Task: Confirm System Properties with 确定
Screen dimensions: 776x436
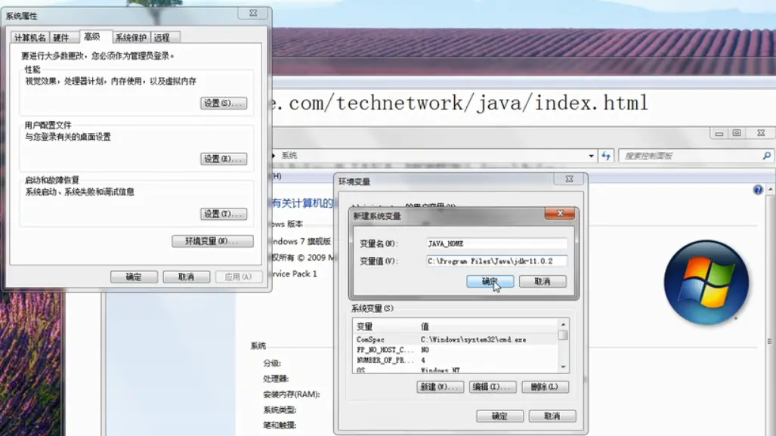Action: (x=134, y=277)
